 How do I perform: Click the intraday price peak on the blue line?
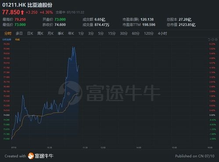coord(73,47)
